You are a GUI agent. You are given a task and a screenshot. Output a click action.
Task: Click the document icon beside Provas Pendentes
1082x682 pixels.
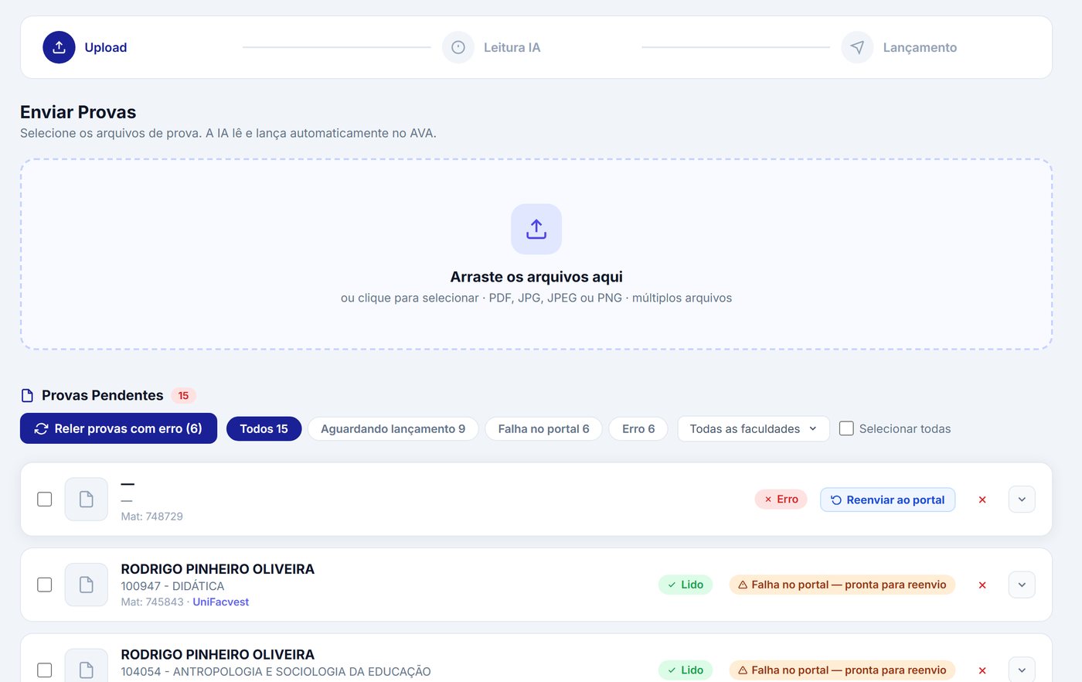27,396
